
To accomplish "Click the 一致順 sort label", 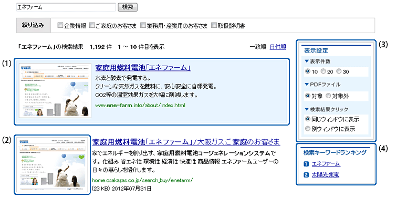I will pos(258,47).
